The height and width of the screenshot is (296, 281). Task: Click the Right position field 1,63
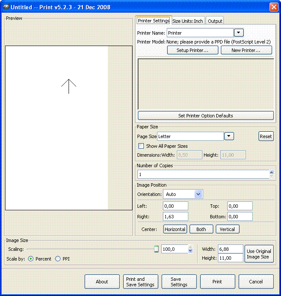point(175,217)
